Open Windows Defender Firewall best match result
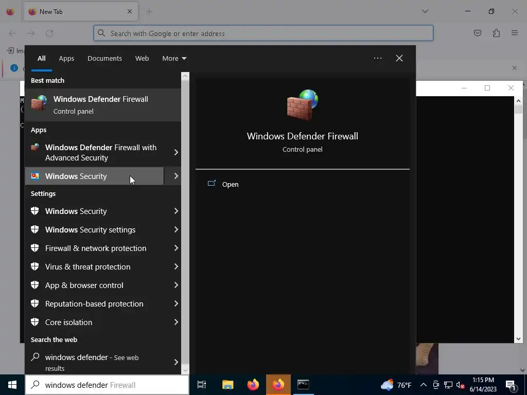The image size is (527, 395). 103,105
